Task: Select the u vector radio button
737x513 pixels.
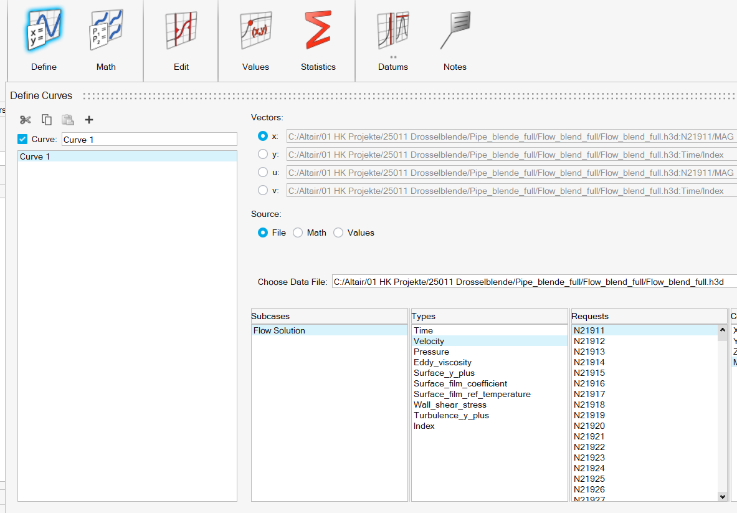Action: (263, 172)
